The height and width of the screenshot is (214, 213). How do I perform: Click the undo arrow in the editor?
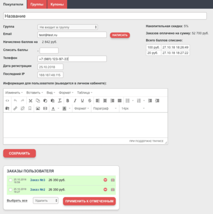[16, 101]
